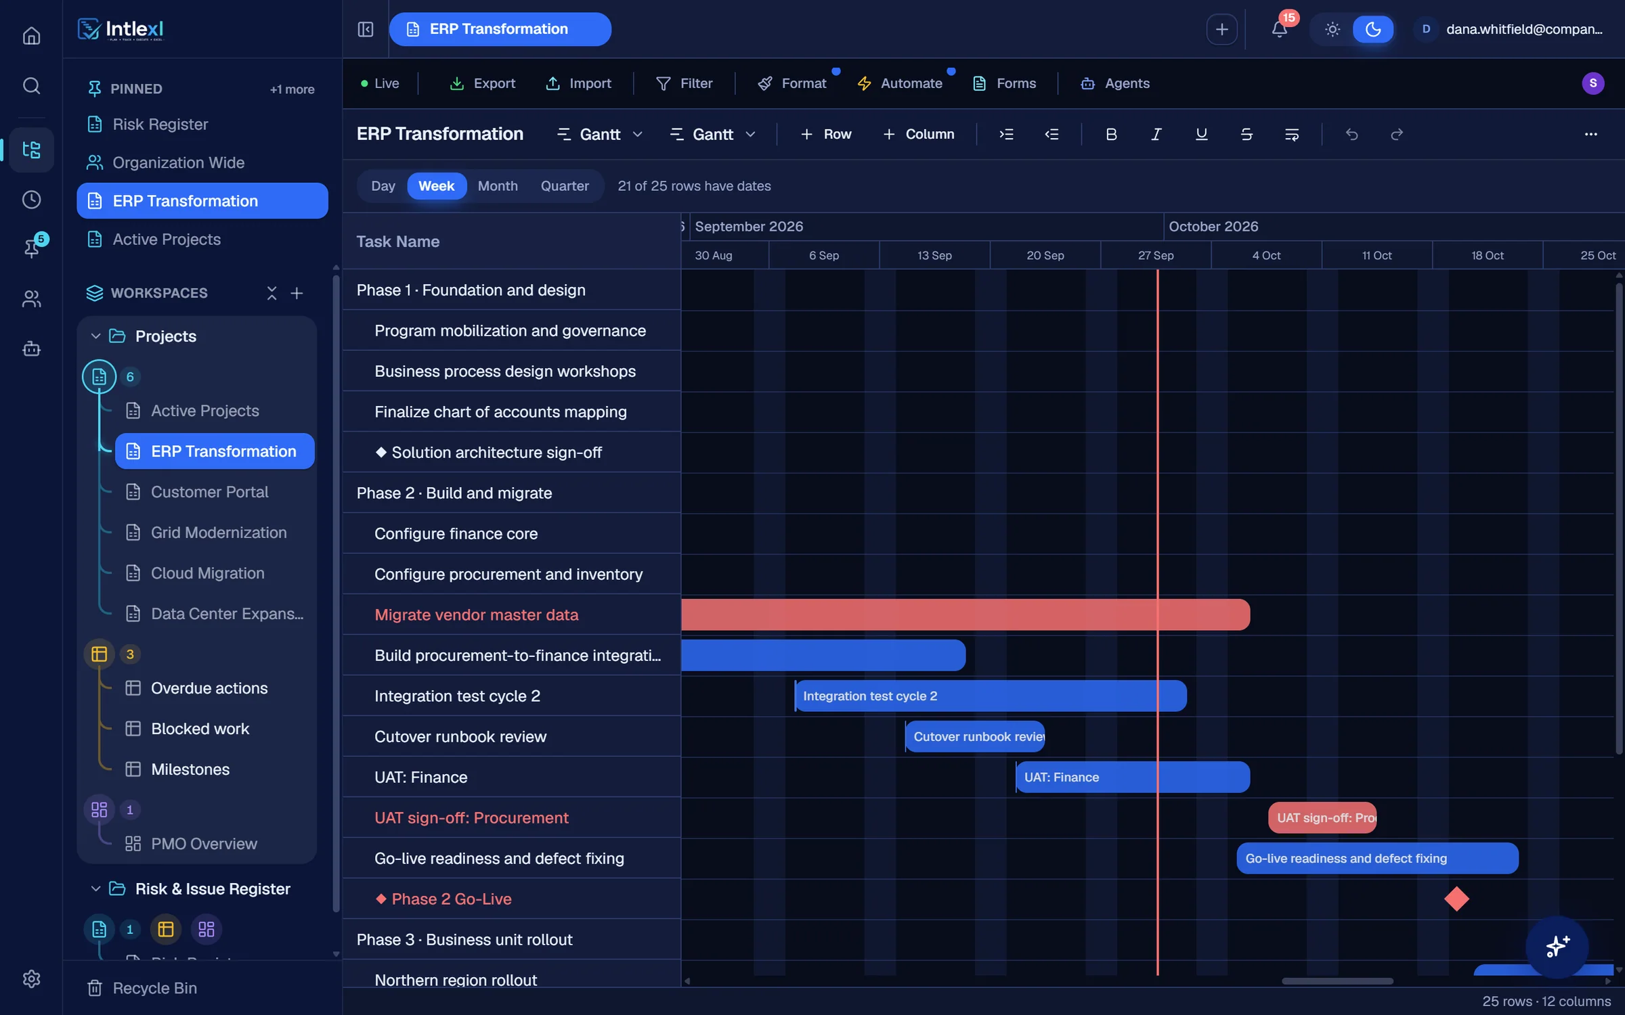Open the AI sparkle assistant button
The width and height of the screenshot is (1625, 1015).
(1557, 946)
